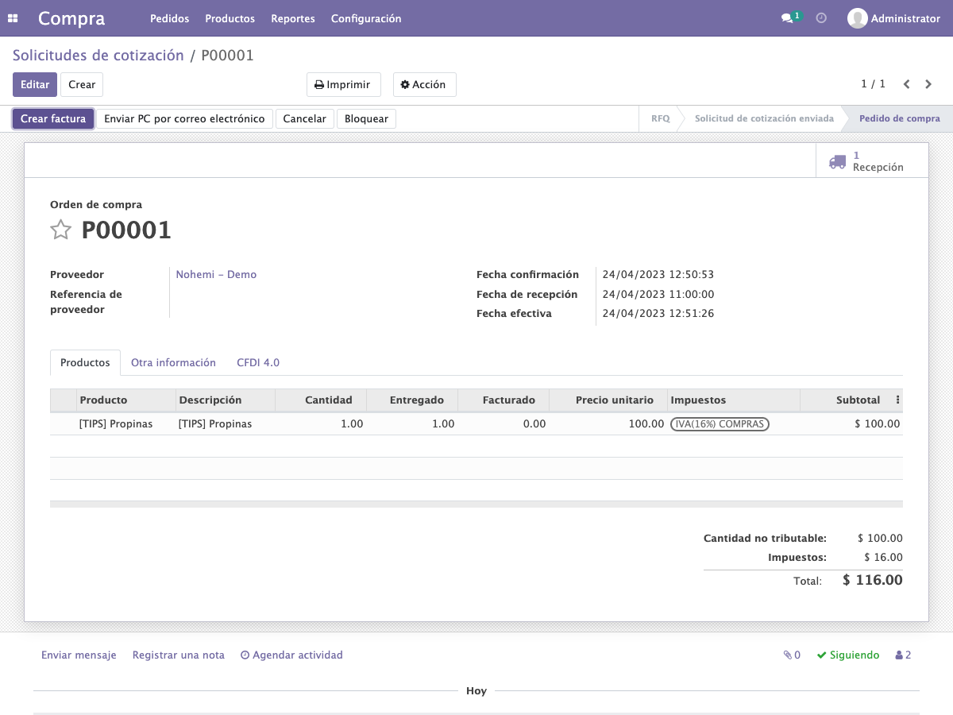Viewport: 953px width, 715px height.
Task: Sort by the Precio unitario column header
Action: click(x=608, y=400)
